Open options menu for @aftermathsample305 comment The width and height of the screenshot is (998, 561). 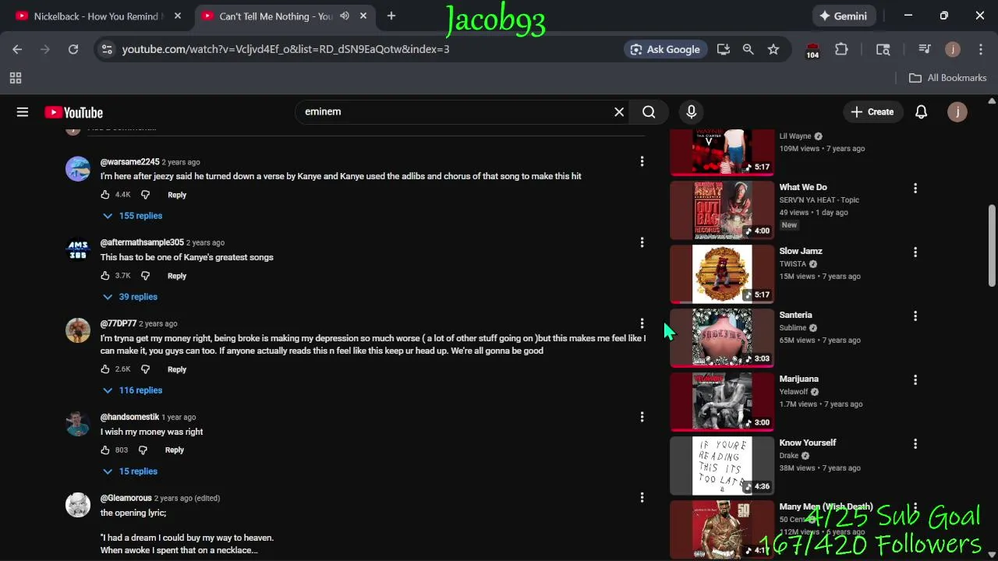(642, 242)
